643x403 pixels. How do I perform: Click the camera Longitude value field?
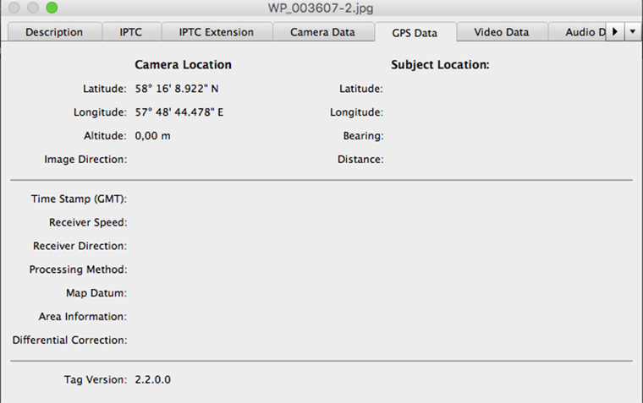tap(179, 112)
